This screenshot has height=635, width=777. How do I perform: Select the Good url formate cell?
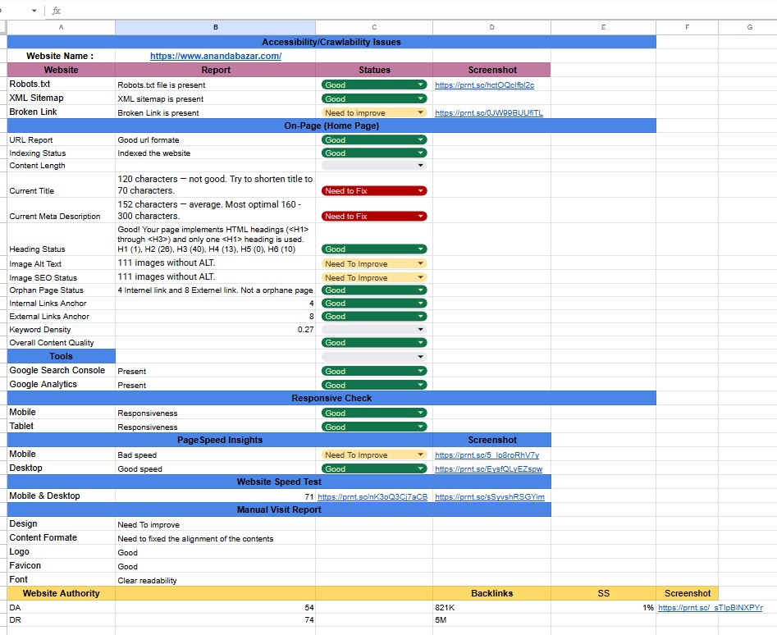tap(216, 139)
